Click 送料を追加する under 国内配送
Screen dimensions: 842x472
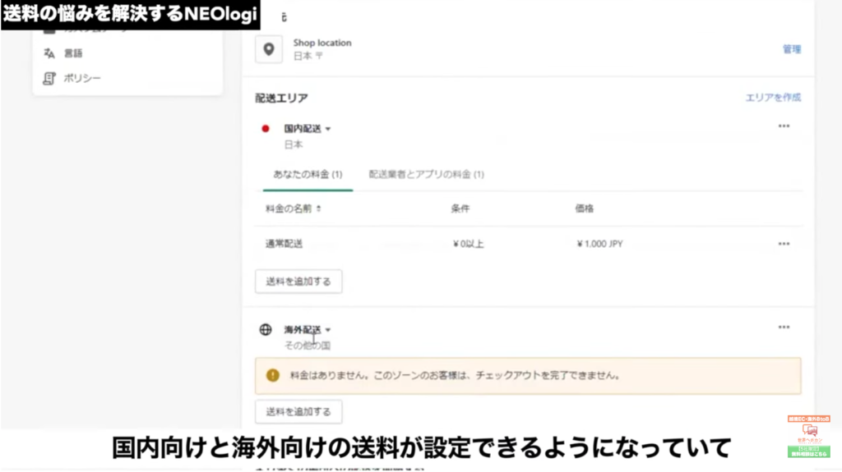(x=298, y=282)
